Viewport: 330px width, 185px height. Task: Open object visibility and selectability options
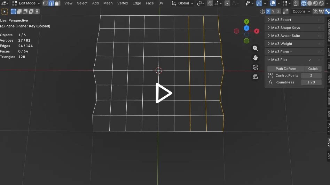pyautogui.click(x=249, y=3)
